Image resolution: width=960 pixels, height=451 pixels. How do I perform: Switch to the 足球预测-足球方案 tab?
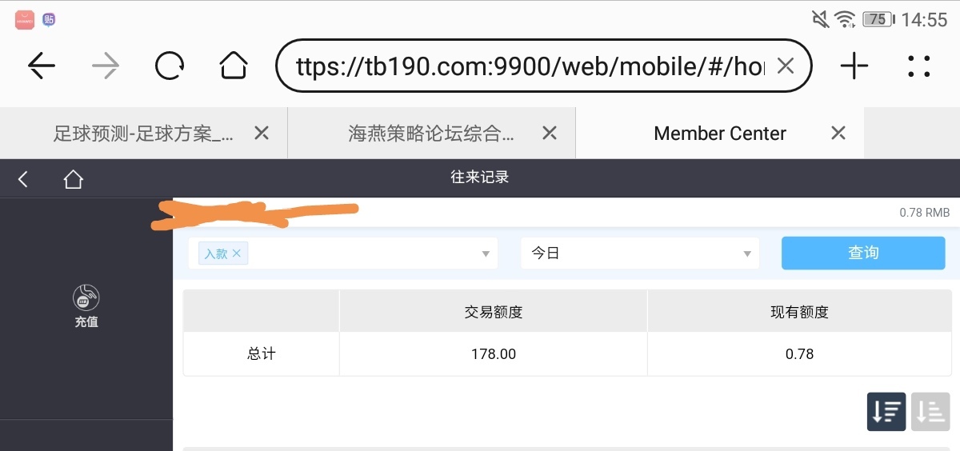(x=144, y=134)
